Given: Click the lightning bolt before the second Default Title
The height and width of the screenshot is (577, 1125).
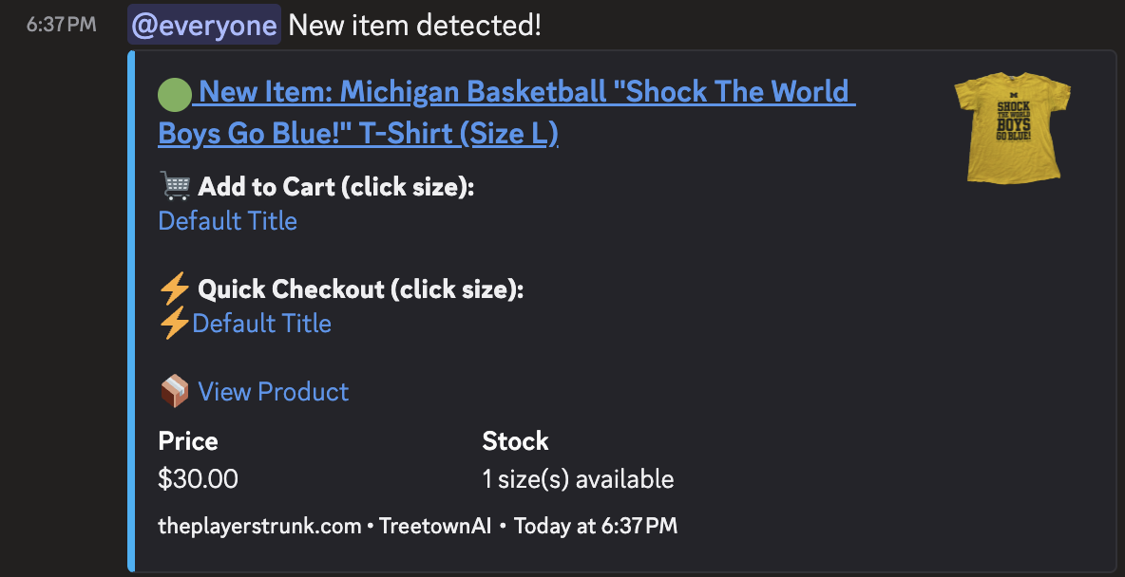Looking at the screenshot, I should (x=174, y=324).
